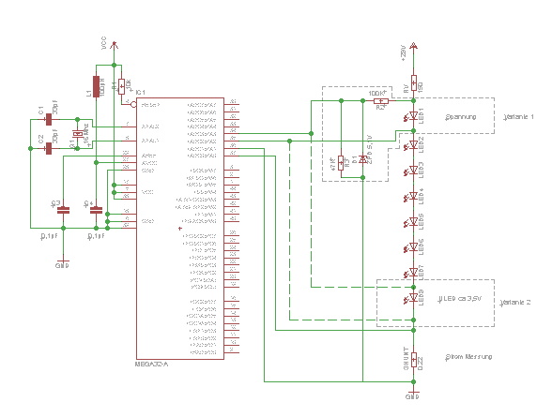Click the Variante 1 label

tap(518, 117)
